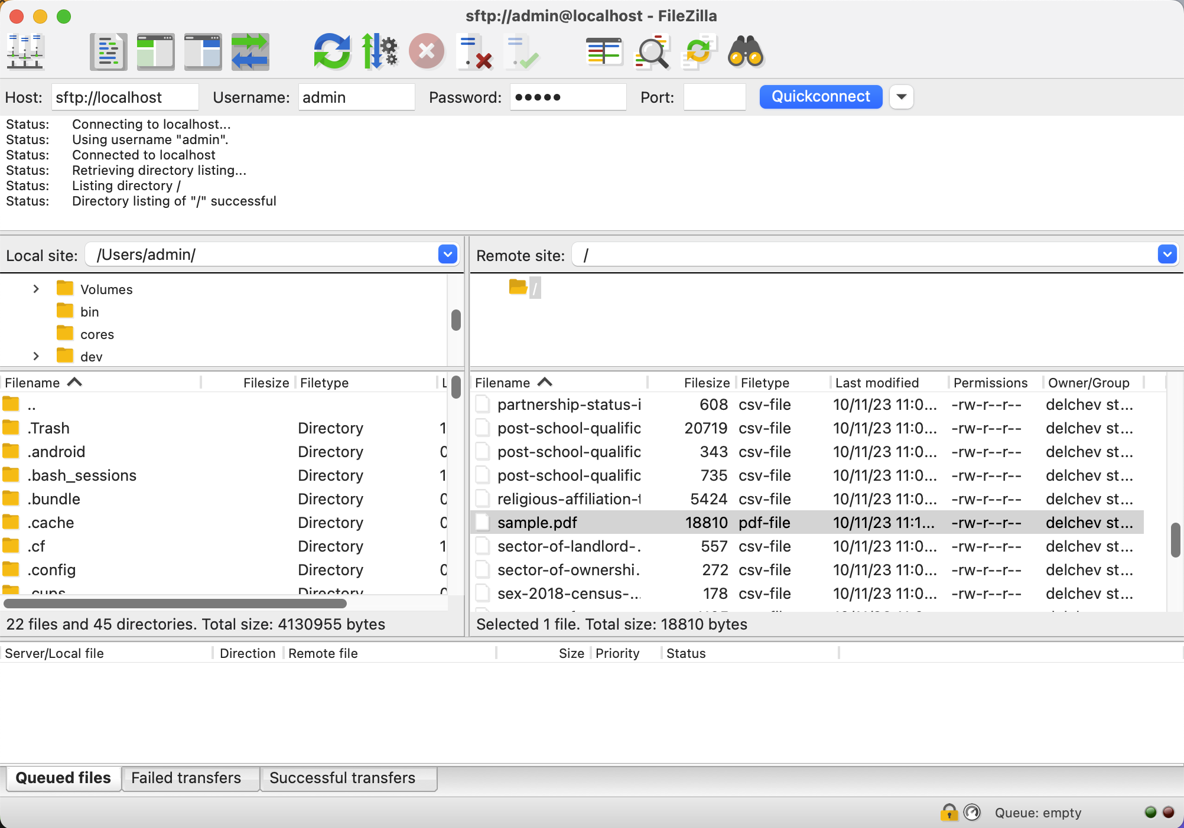Click the Host input field
The height and width of the screenshot is (828, 1184).
point(125,97)
